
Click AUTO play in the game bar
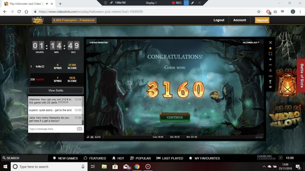pos(98,137)
